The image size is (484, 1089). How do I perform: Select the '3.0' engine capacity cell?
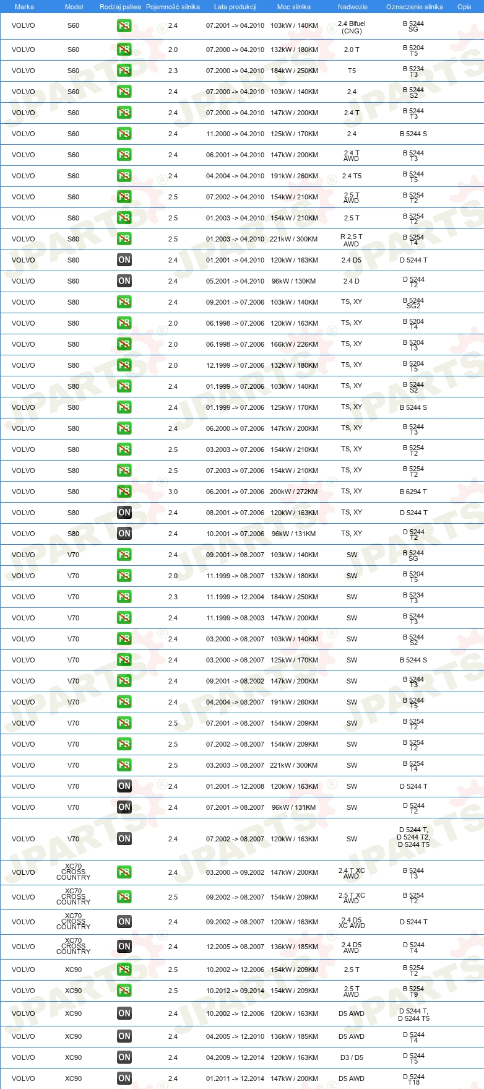pos(173,492)
